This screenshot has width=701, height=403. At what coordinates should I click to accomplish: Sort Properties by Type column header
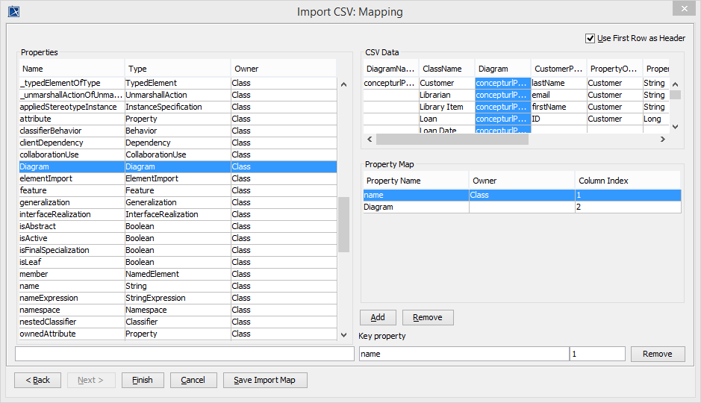click(176, 69)
